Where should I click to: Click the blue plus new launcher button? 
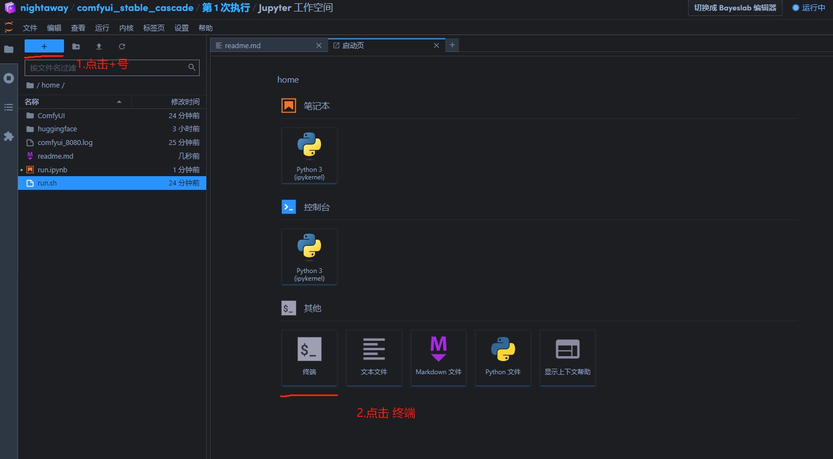[x=44, y=47]
